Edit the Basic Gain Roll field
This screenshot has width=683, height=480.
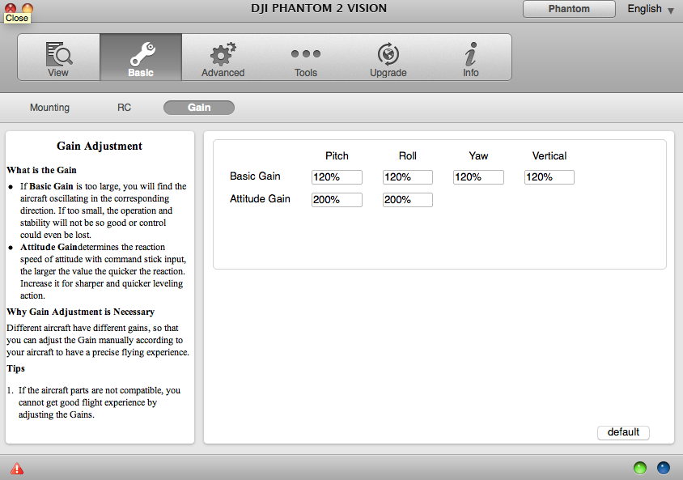pos(408,177)
